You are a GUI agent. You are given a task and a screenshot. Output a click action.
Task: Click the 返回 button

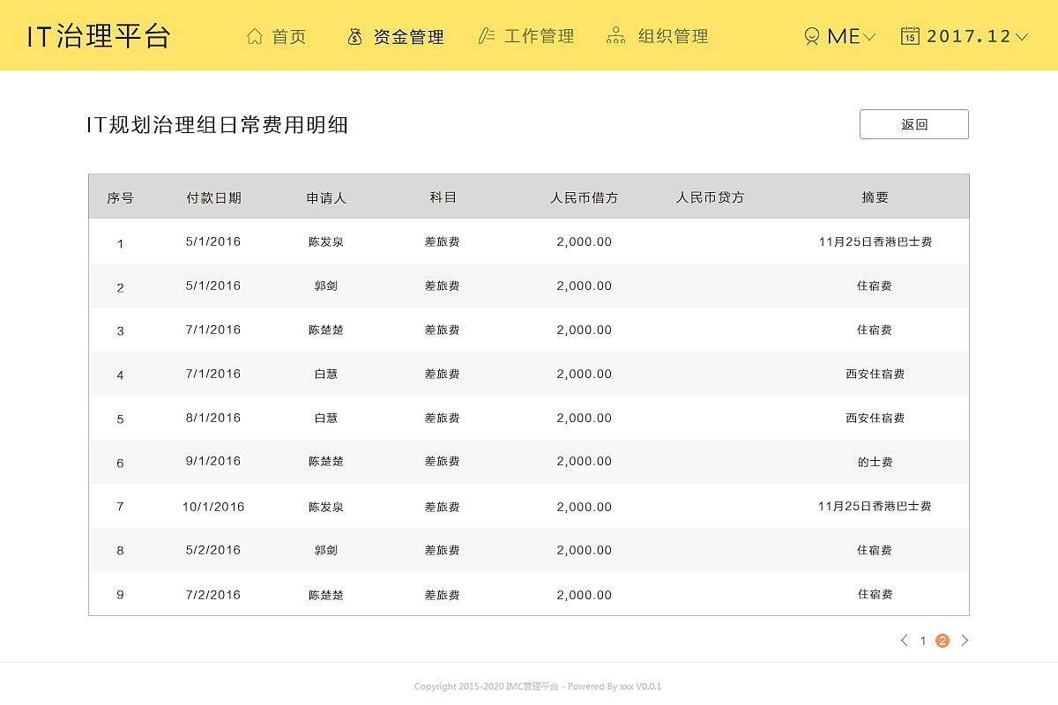pos(914,124)
